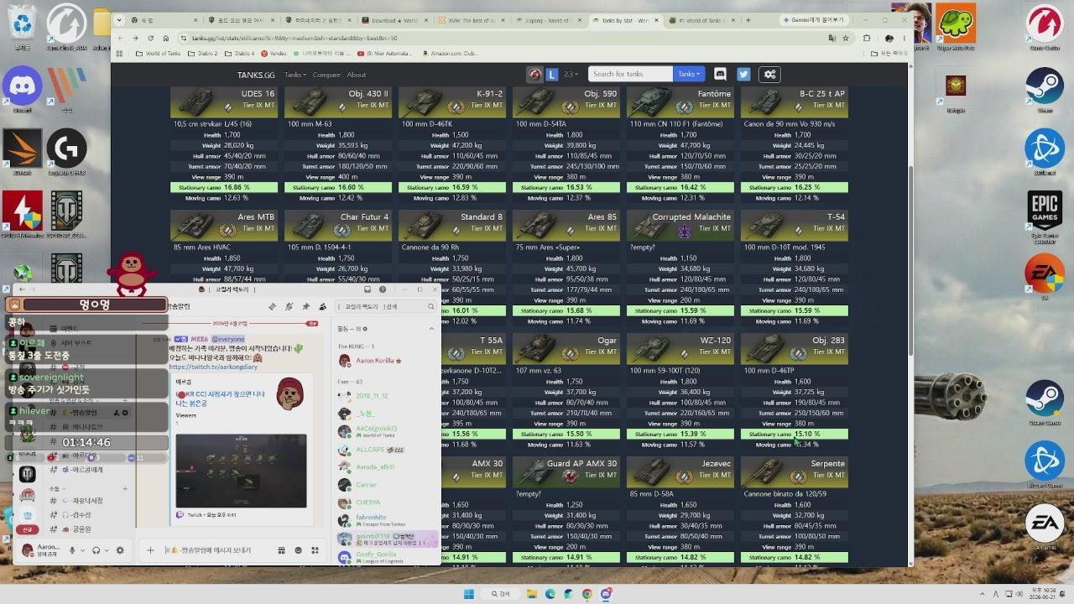Open Chrome from the taskbar

tap(587, 594)
